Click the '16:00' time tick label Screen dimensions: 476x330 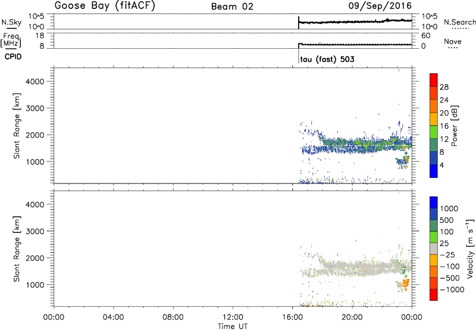tap(292, 317)
